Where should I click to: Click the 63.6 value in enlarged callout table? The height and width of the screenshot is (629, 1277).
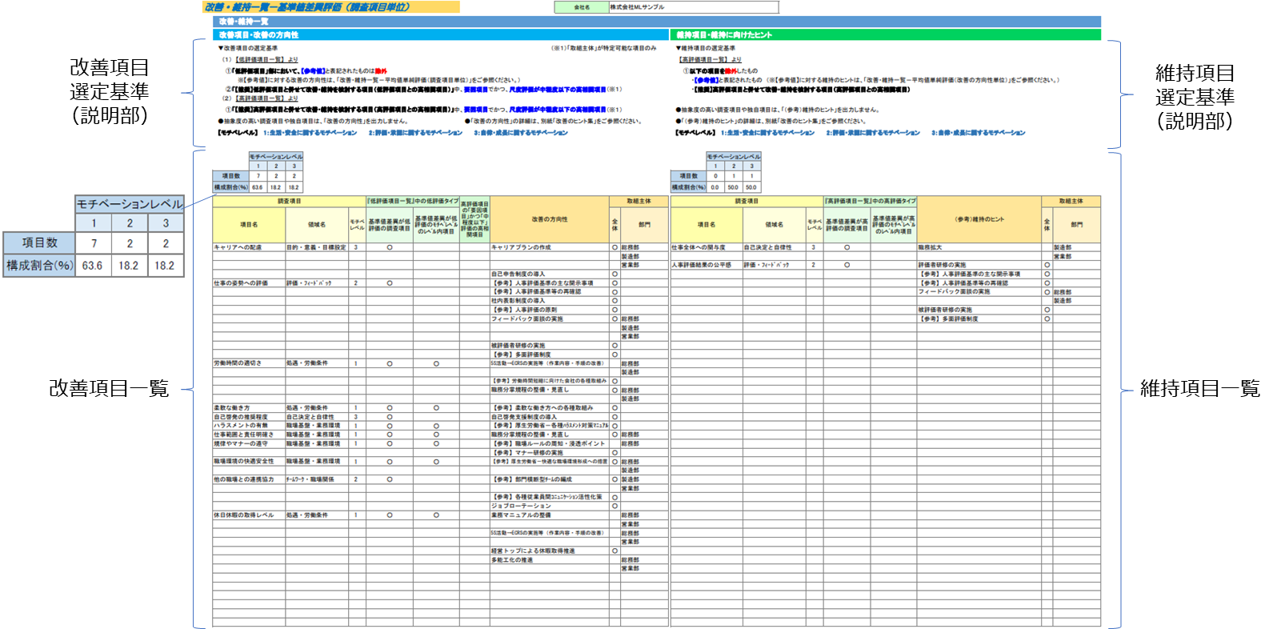(x=92, y=266)
